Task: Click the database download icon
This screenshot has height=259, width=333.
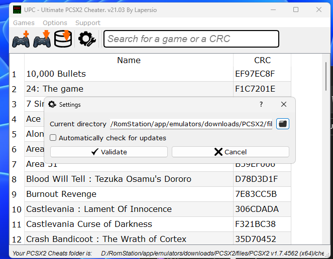Action: (64, 39)
